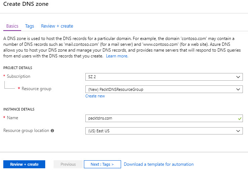Open the Resource group dropdown chevron
The image size is (248, 173).
[x=238, y=89]
